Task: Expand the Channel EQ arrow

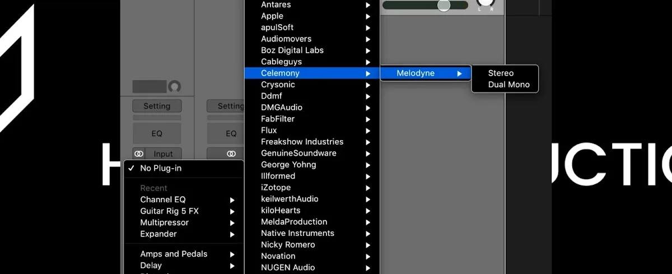Action: (x=232, y=200)
